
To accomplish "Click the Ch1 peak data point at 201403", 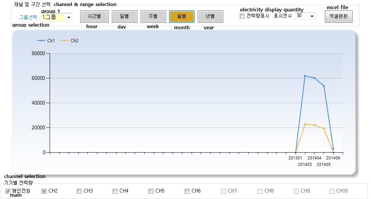I will (x=305, y=76).
